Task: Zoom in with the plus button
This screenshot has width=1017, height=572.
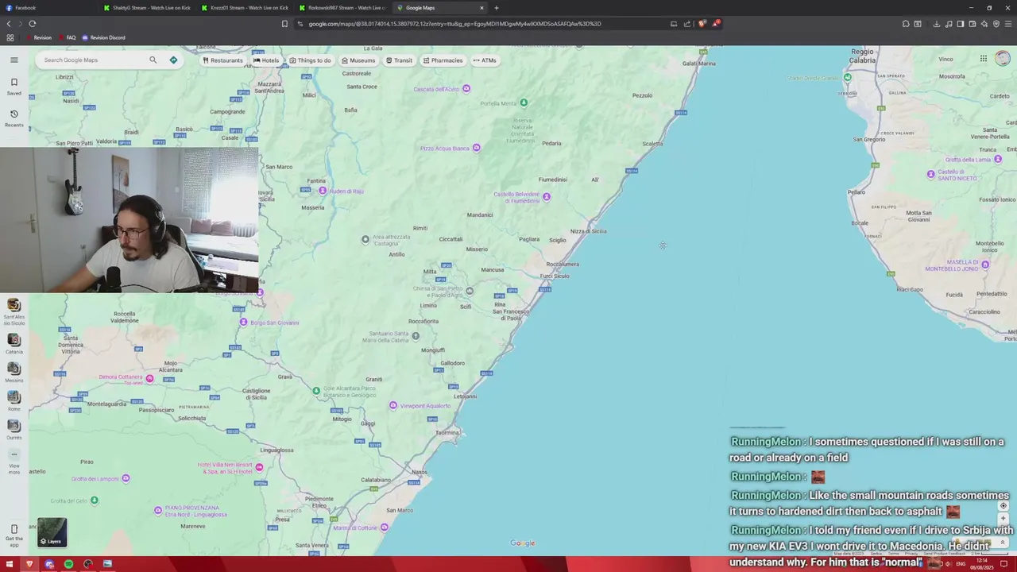Action: click(x=1003, y=518)
